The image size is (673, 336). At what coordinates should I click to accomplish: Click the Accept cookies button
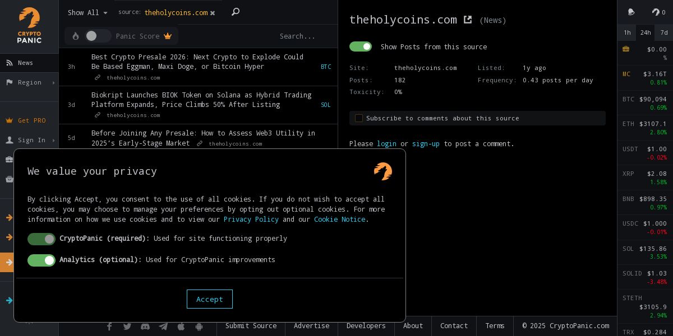tap(210, 299)
